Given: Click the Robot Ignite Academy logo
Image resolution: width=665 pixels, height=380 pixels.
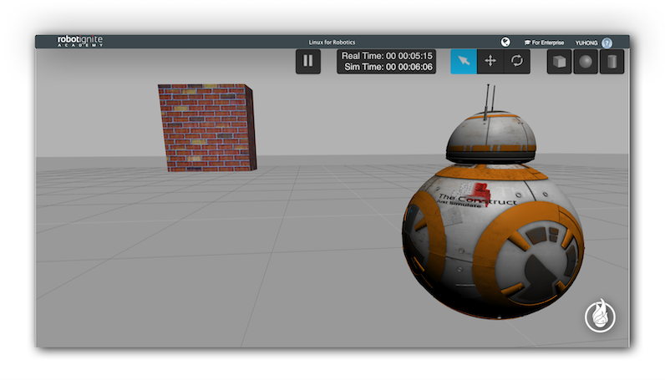Looking at the screenshot, I should pyautogui.click(x=80, y=41).
